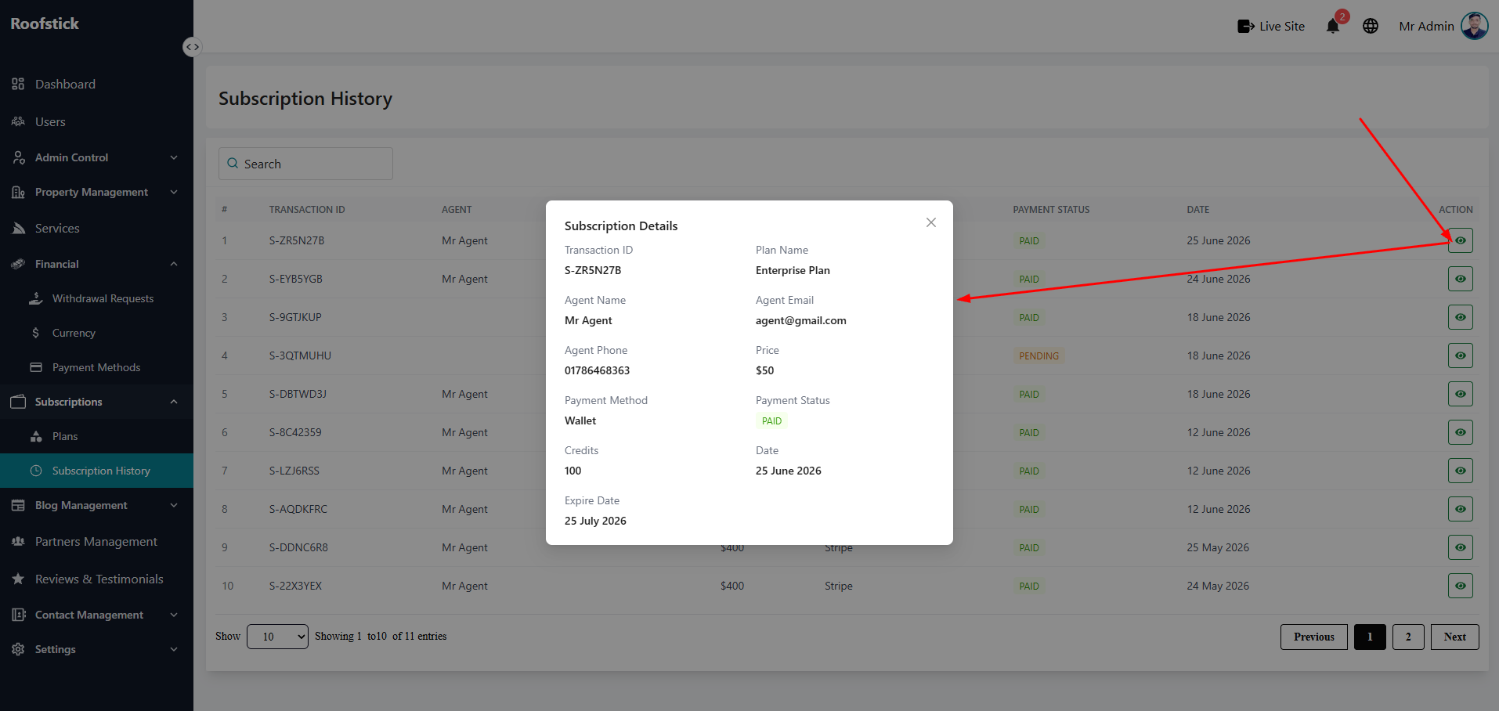Go to page 2 of results
The image size is (1499, 711).
point(1408,637)
